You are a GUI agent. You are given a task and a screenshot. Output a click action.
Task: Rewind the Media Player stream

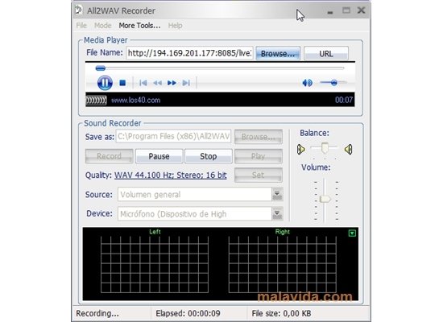157,83
